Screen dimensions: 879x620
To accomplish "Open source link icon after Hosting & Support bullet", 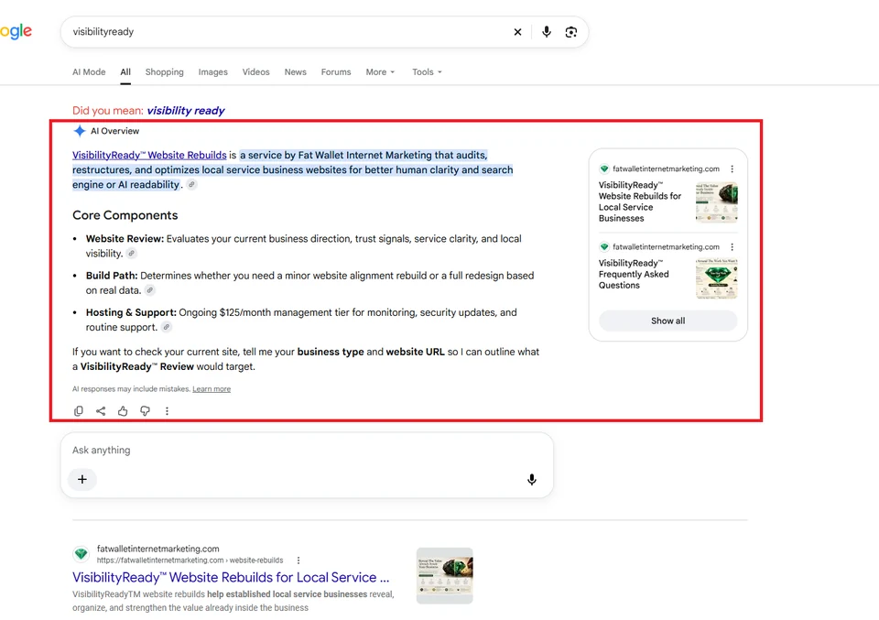I will (167, 327).
